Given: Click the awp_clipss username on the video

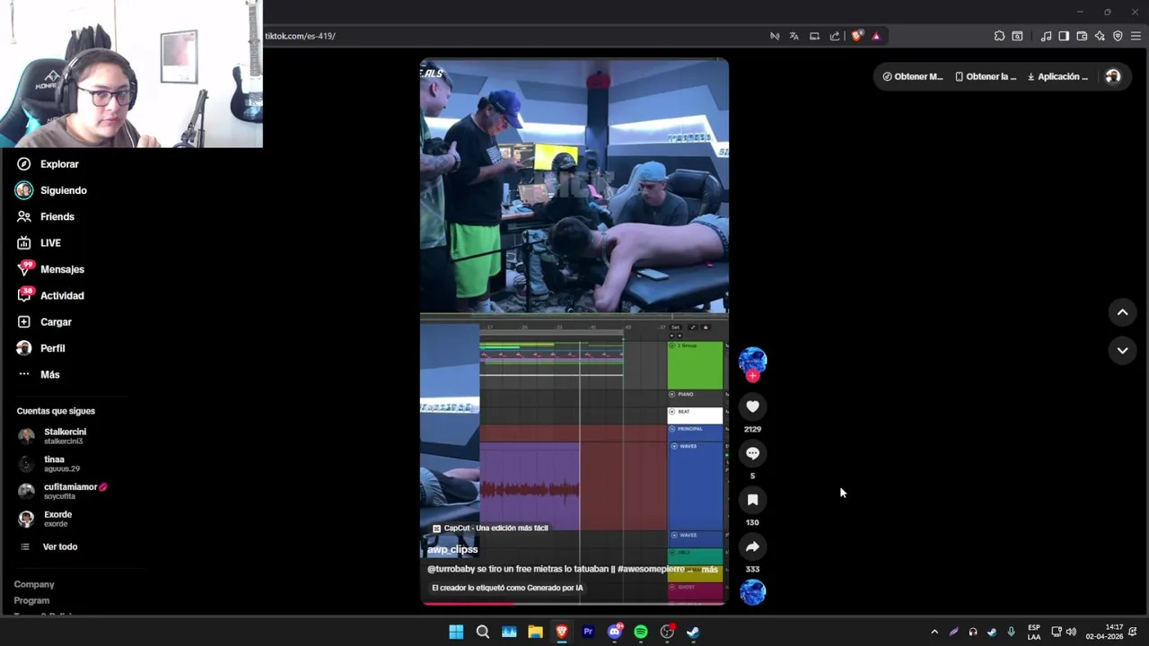Looking at the screenshot, I should coord(452,549).
